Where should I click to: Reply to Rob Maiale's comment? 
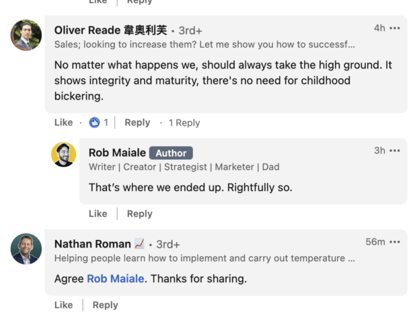[139, 214]
